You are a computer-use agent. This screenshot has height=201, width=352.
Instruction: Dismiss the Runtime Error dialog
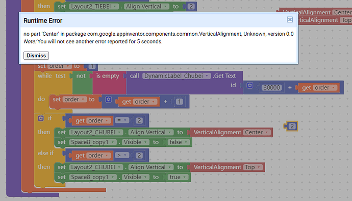click(36, 56)
